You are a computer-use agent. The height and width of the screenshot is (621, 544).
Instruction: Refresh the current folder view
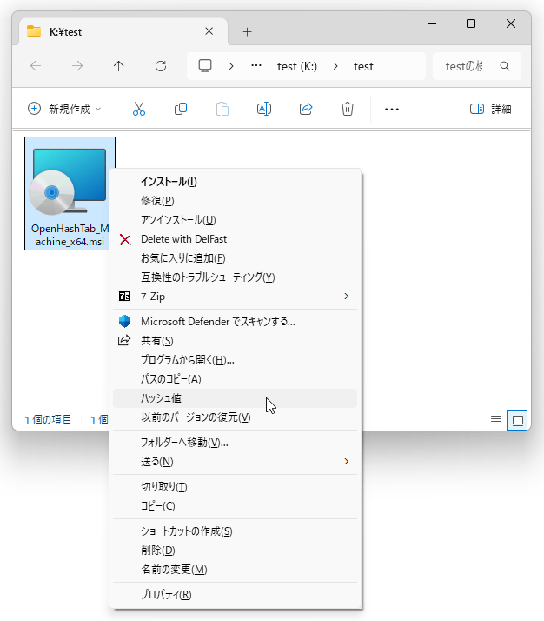pyautogui.click(x=160, y=66)
